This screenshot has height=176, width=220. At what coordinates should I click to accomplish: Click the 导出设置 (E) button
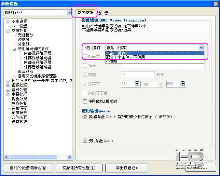point(127,168)
